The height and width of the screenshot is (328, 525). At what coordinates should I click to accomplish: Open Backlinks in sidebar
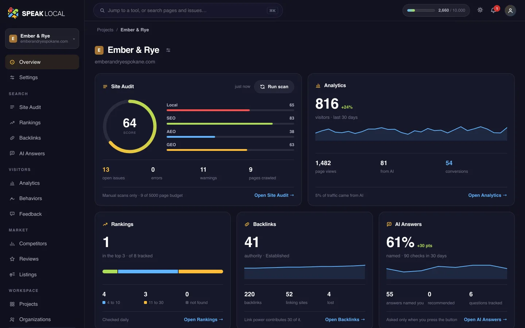click(42, 138)
